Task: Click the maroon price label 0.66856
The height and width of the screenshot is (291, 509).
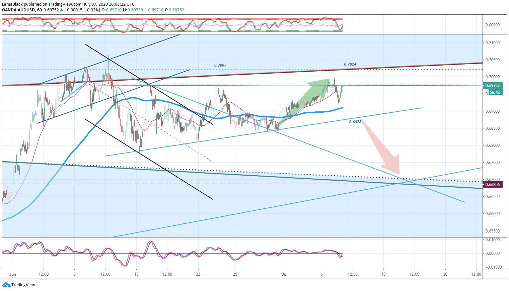Action: click(x=493, y=185)
